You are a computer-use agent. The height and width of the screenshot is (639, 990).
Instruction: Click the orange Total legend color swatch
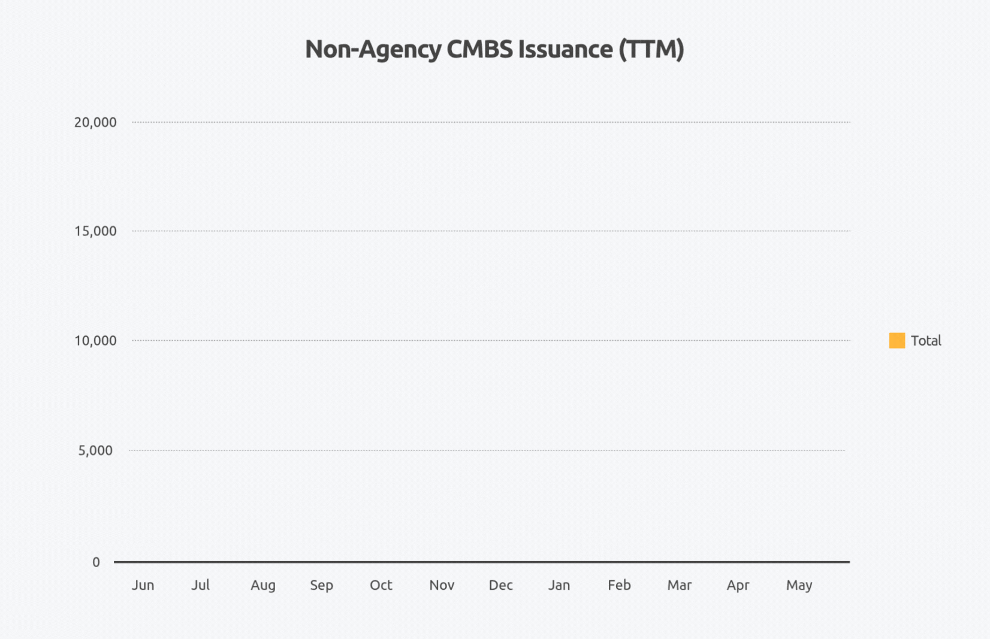pyautogui.click(x=897, y=341)
